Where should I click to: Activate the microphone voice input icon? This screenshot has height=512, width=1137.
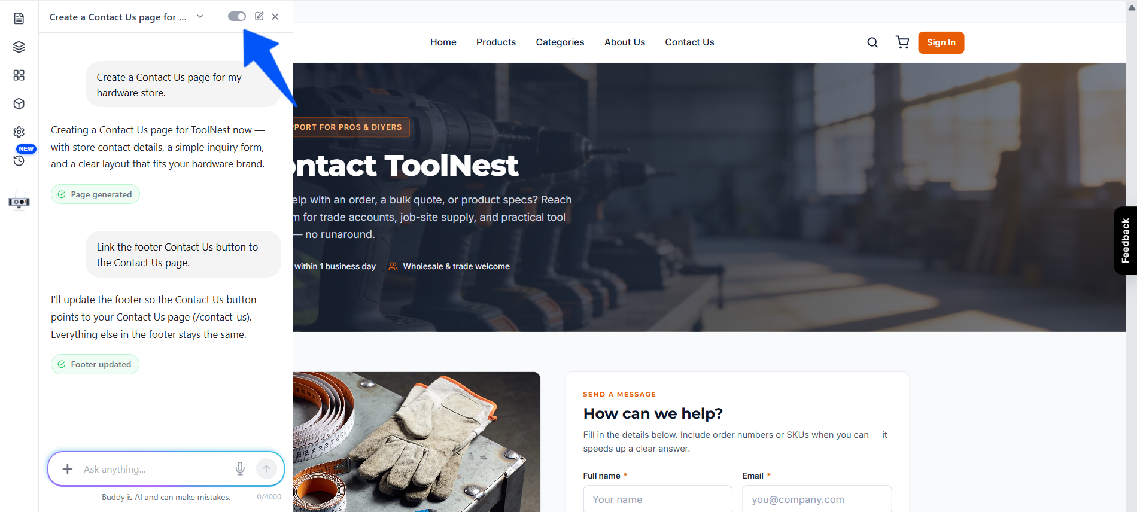click(240, 469)
